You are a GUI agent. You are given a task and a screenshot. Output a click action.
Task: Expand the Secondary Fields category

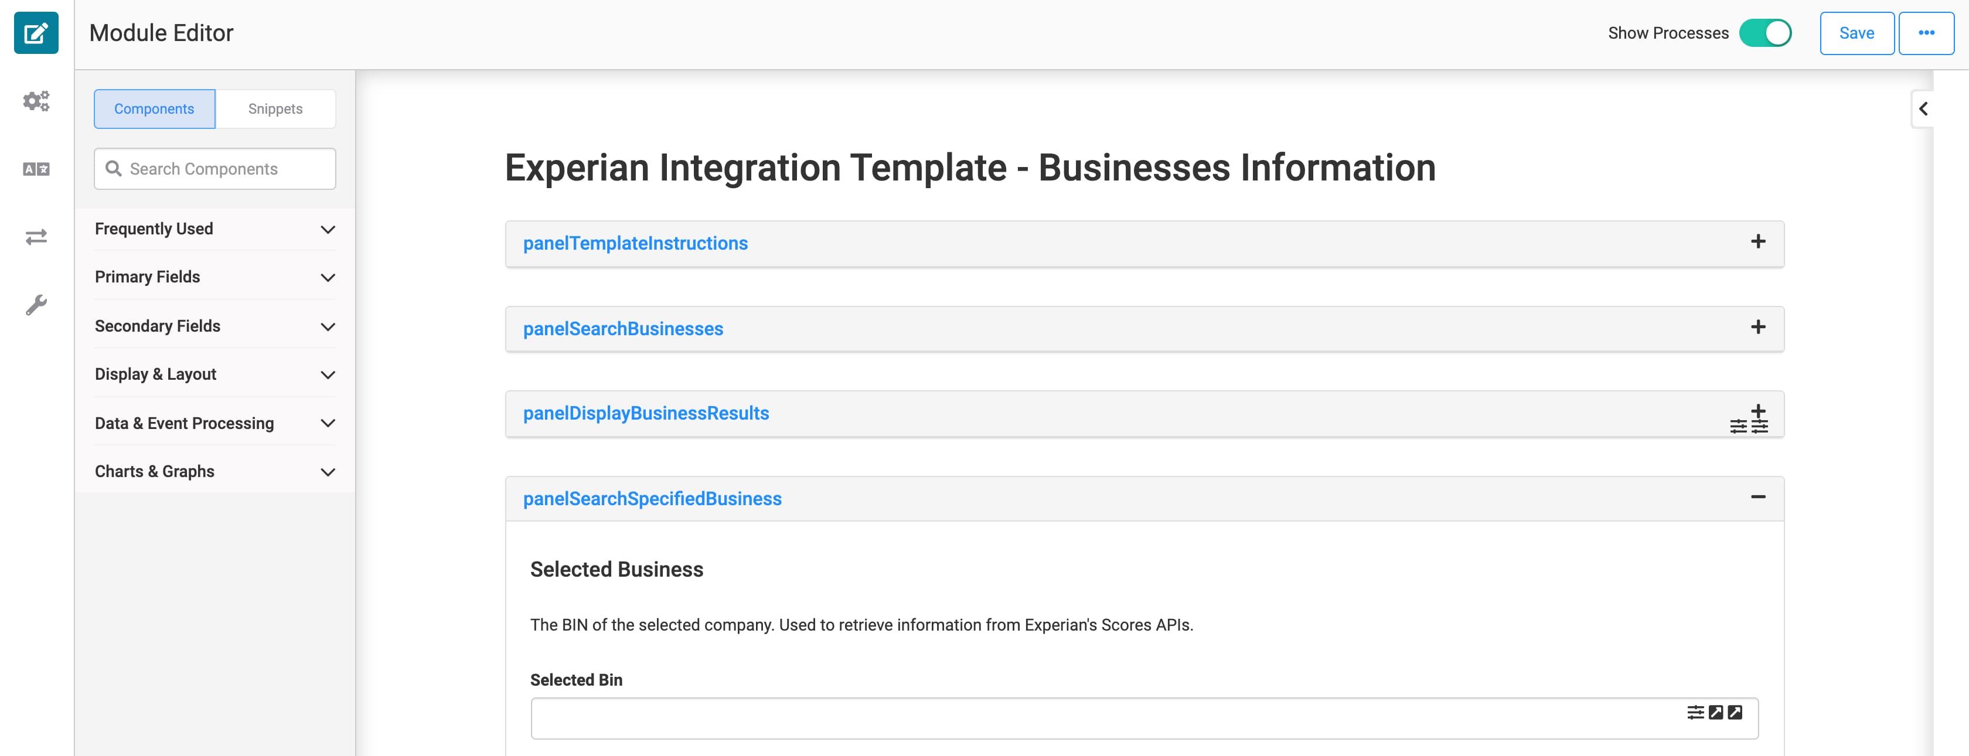215,326
